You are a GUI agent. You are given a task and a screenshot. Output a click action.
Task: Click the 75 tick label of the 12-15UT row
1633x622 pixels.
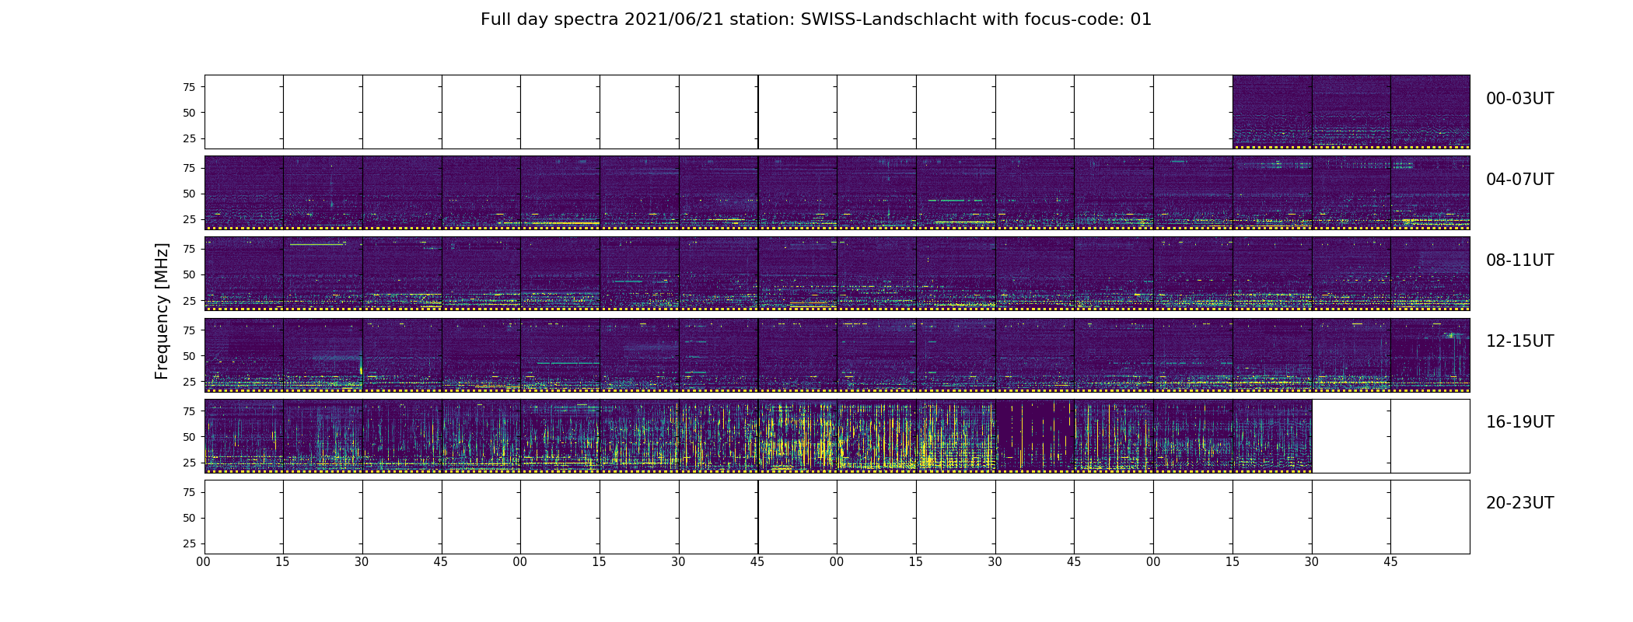click(189, 330)
